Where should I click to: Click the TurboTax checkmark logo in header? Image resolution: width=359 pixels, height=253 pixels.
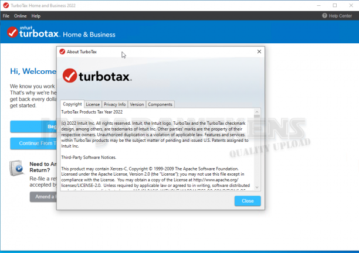tap(12, 32)
